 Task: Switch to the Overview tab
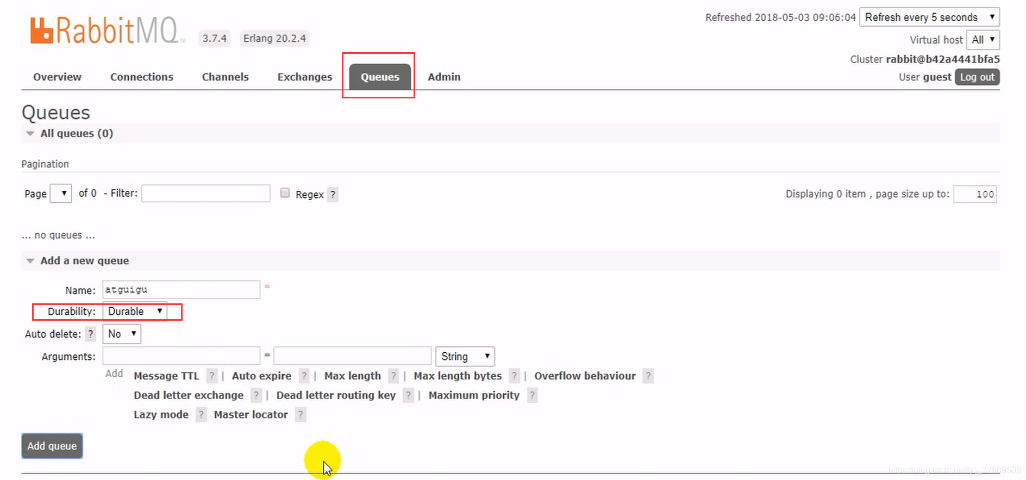pyautogui.click(x=57, y=77)
